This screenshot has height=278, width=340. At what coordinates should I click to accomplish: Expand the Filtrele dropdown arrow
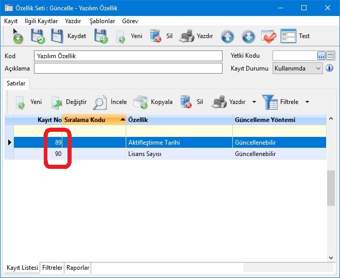point(307,102)
